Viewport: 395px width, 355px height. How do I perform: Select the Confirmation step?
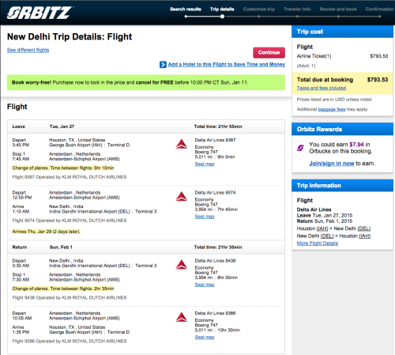tap(379, 9)
